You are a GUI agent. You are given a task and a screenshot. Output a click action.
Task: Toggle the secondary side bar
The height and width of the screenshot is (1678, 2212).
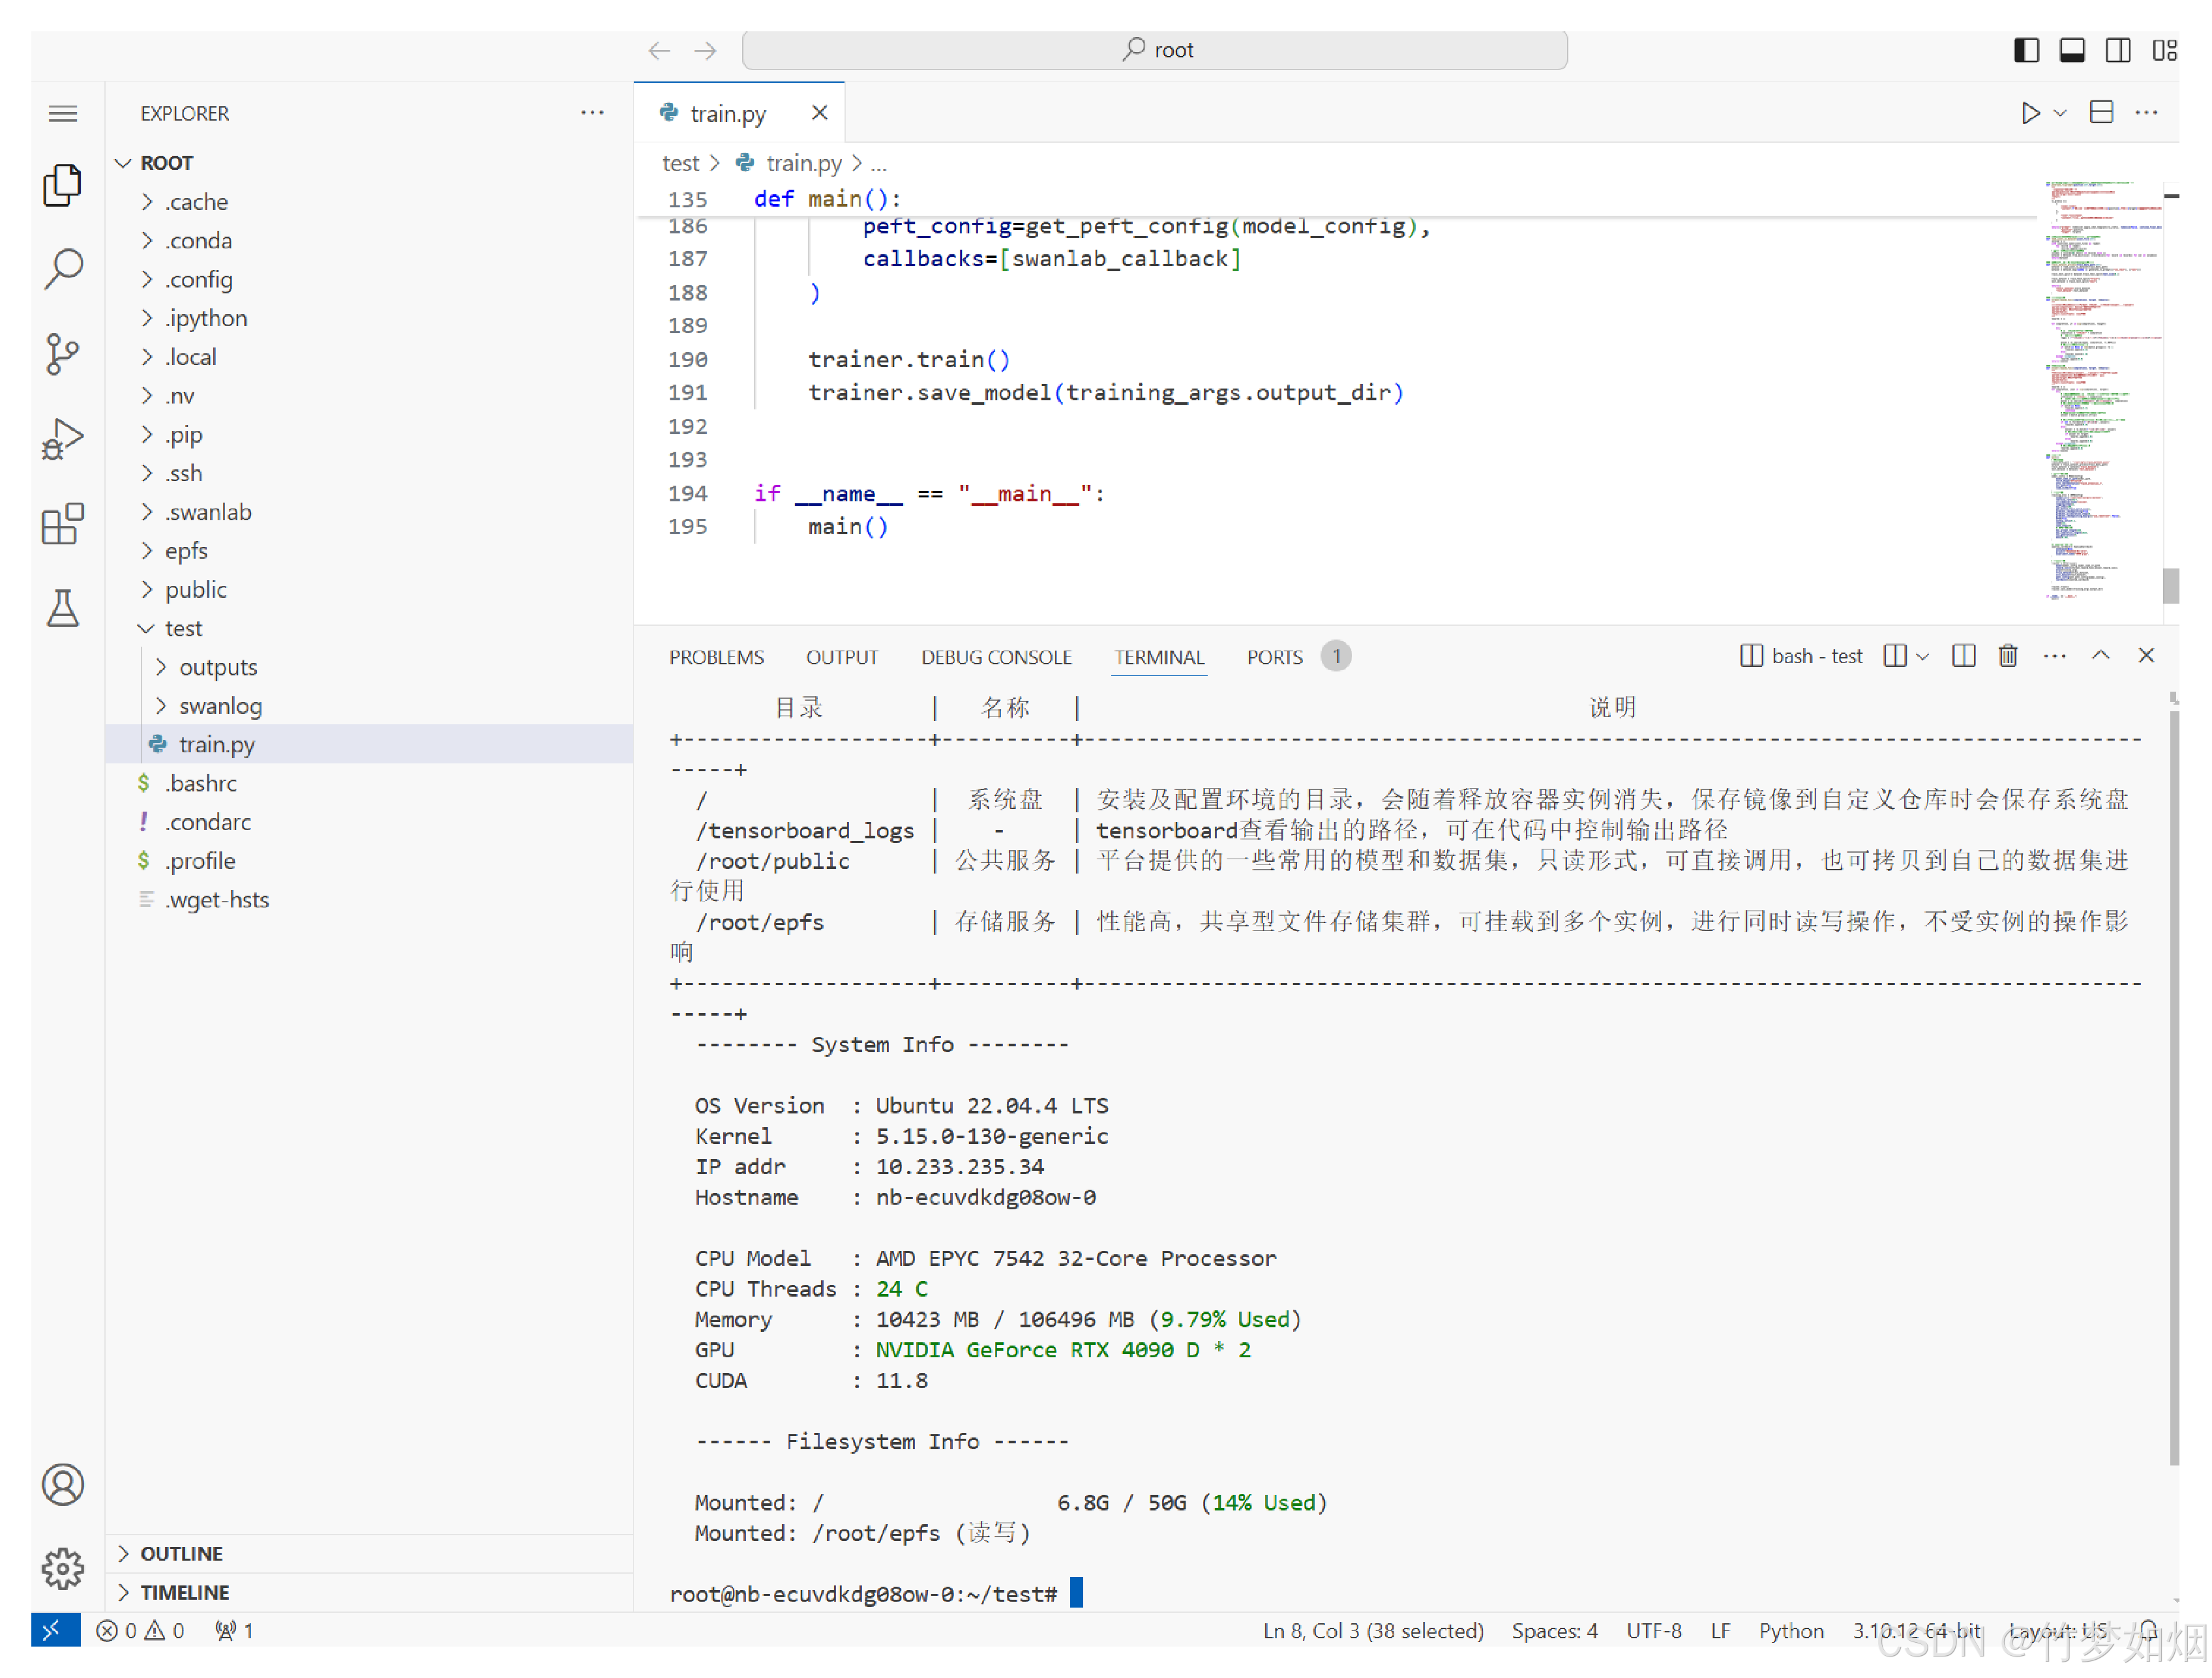click(x=2118, y=50)
